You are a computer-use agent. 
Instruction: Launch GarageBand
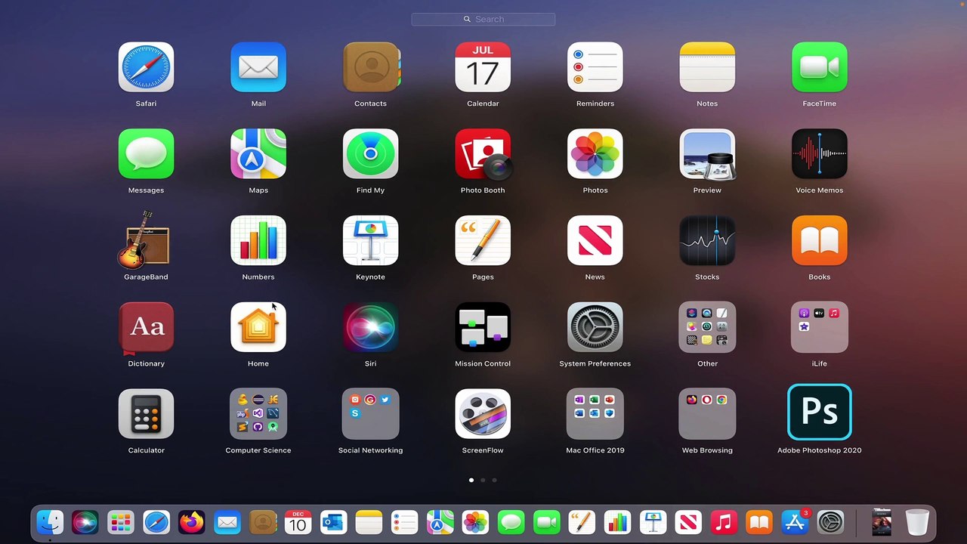tap(146, 240)
